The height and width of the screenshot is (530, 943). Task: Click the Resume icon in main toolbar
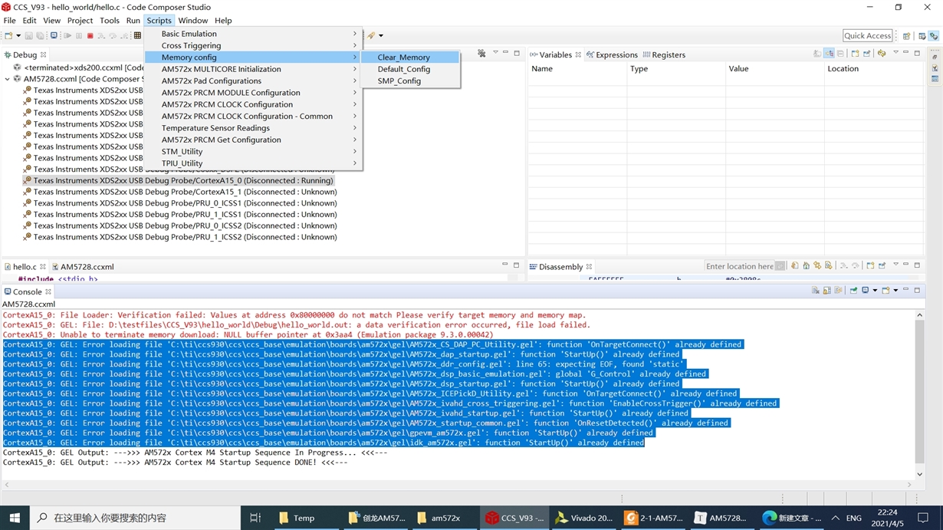coord(67,35)
